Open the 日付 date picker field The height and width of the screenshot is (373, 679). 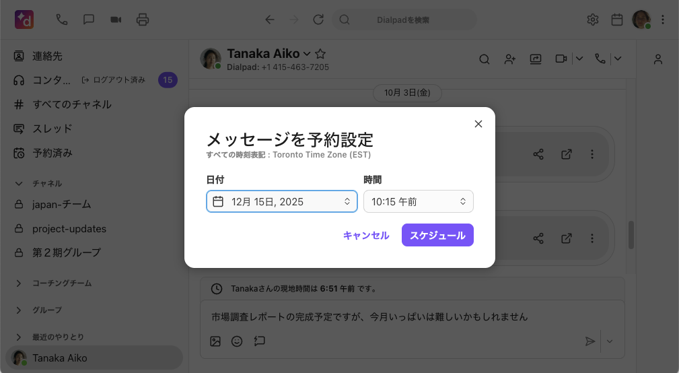click(x=281, y=201)
